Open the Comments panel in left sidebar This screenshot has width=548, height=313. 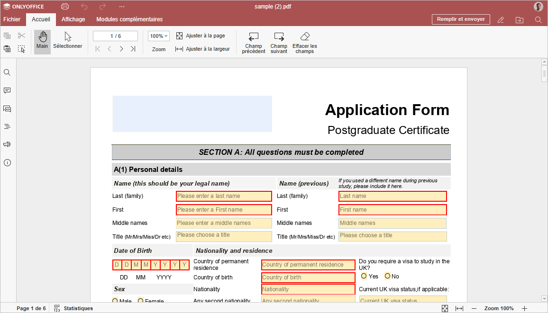pyautogui.click(x=7, y=90)
